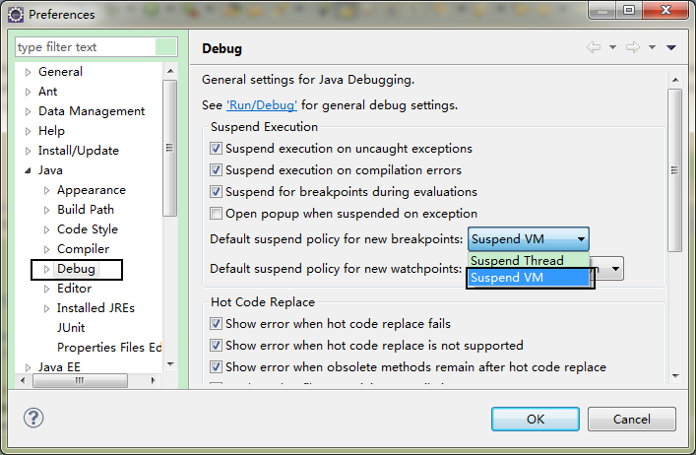The image size is (696, 455).
Task: Enable Open popup when suspended on exception
Action: pos(217,214)
